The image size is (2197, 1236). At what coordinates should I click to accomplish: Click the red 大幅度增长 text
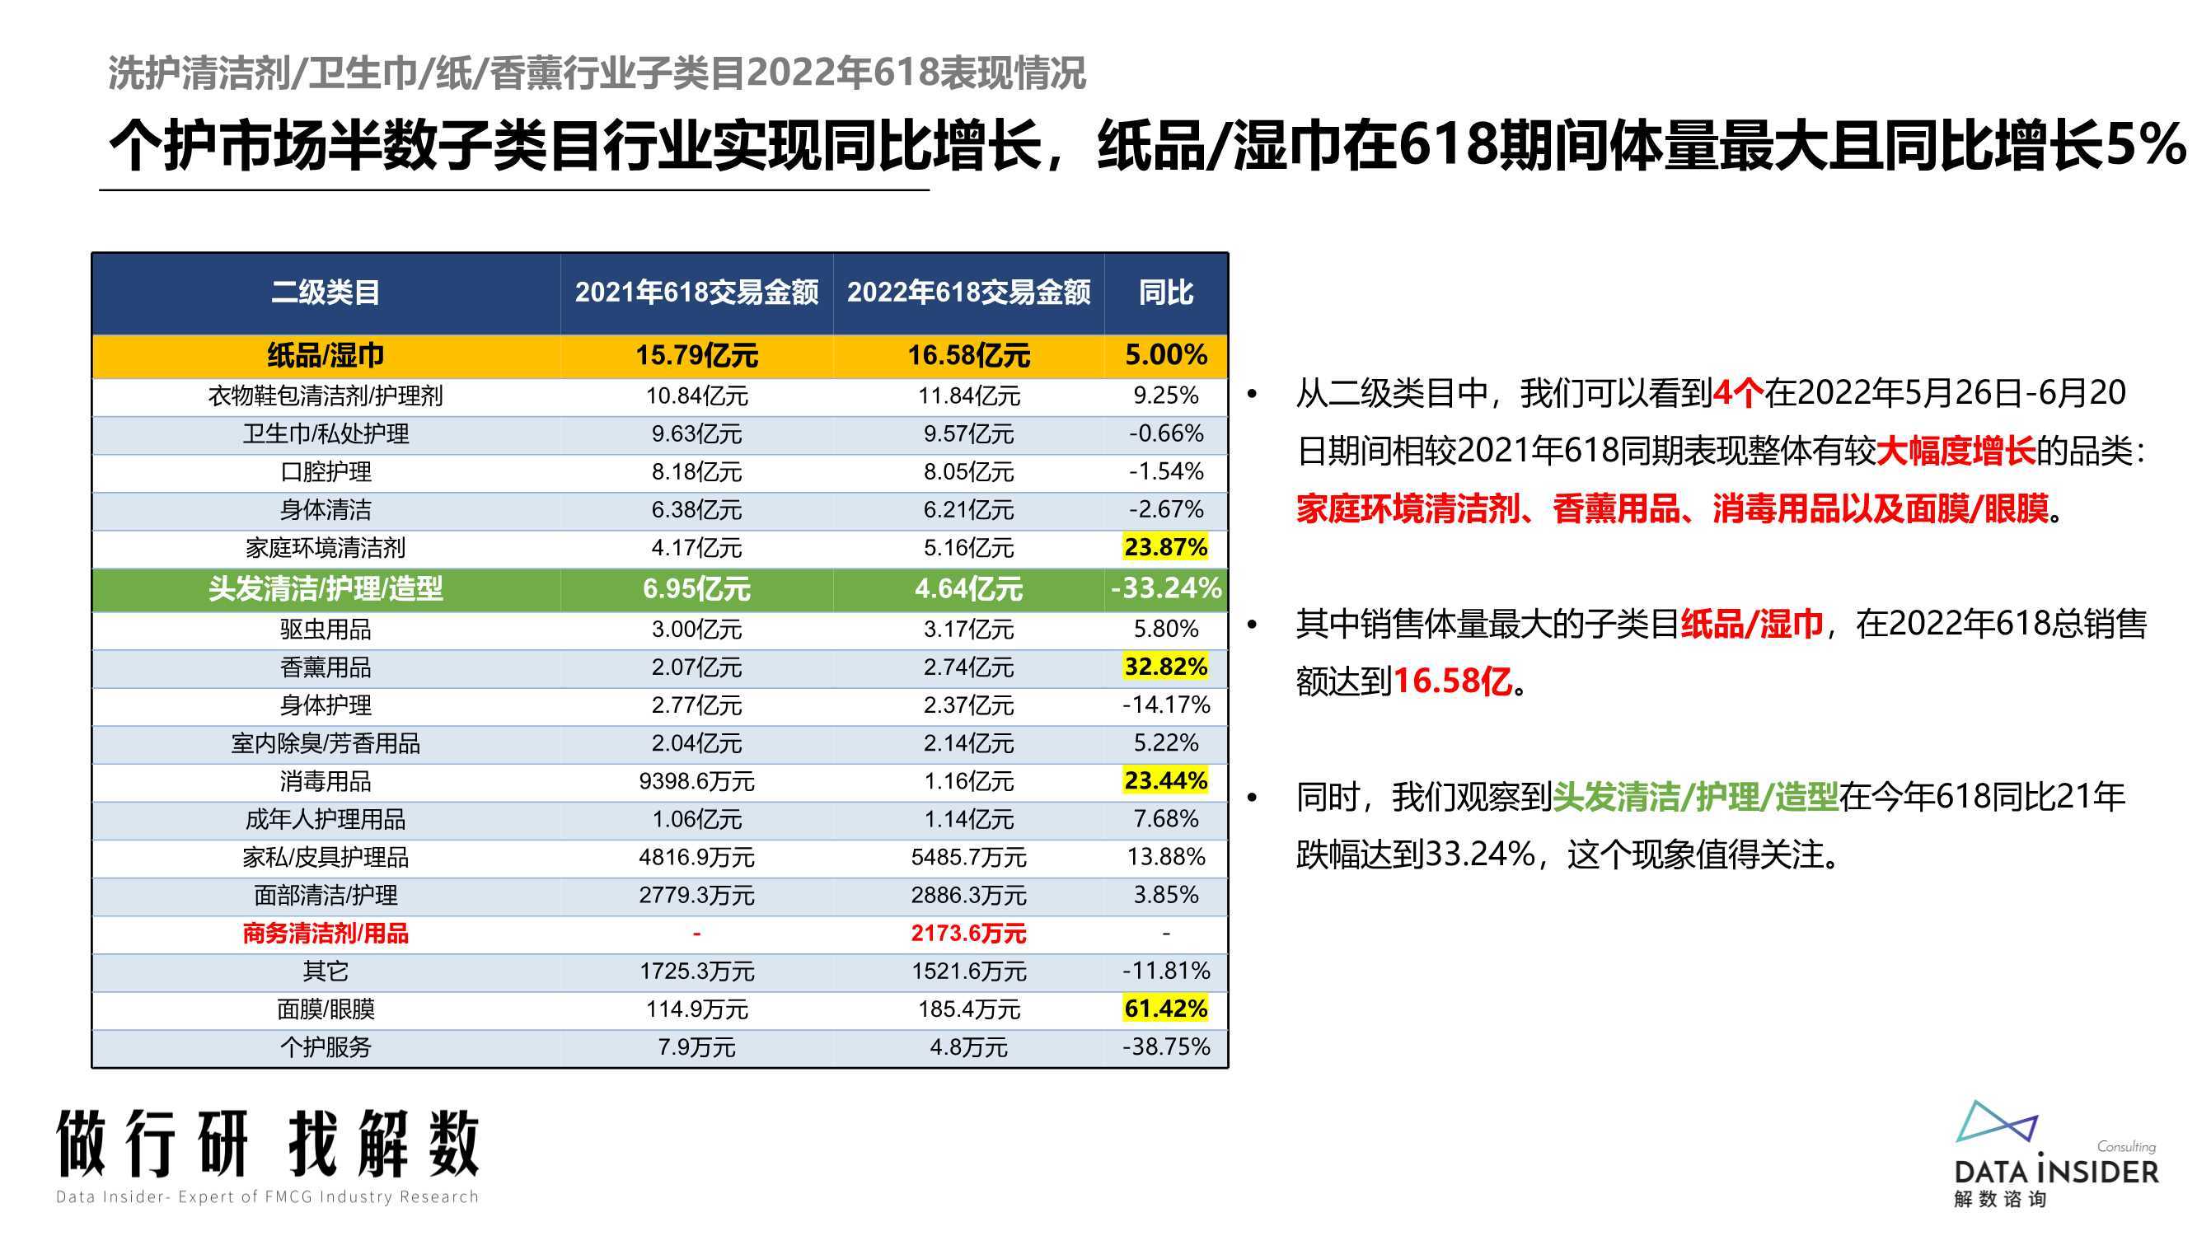tap(1955, 452)
